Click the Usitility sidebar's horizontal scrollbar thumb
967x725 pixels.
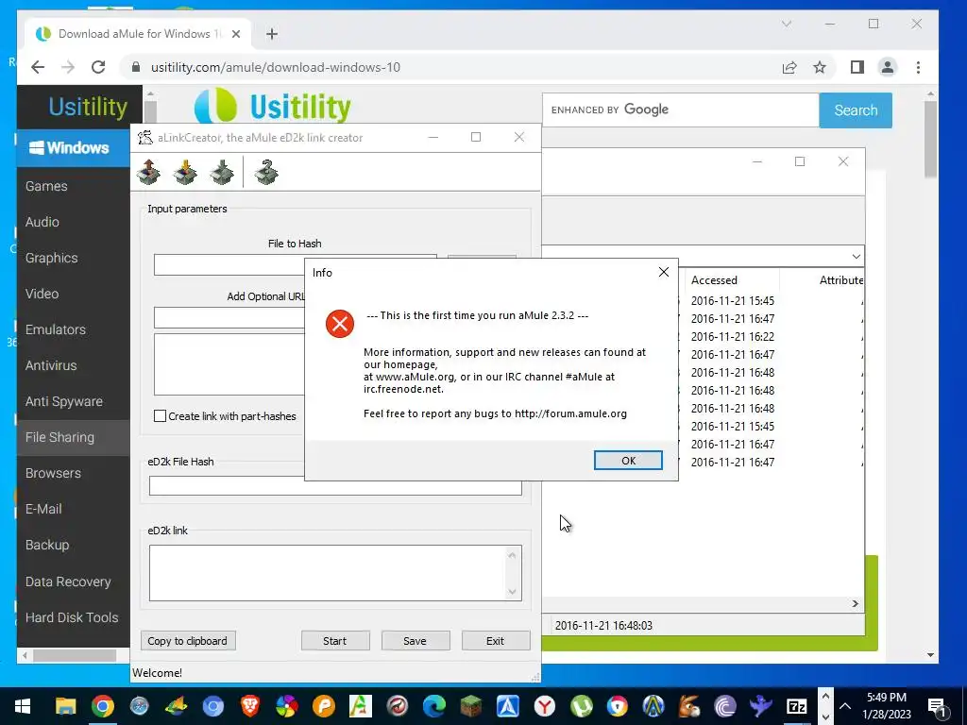74,655
